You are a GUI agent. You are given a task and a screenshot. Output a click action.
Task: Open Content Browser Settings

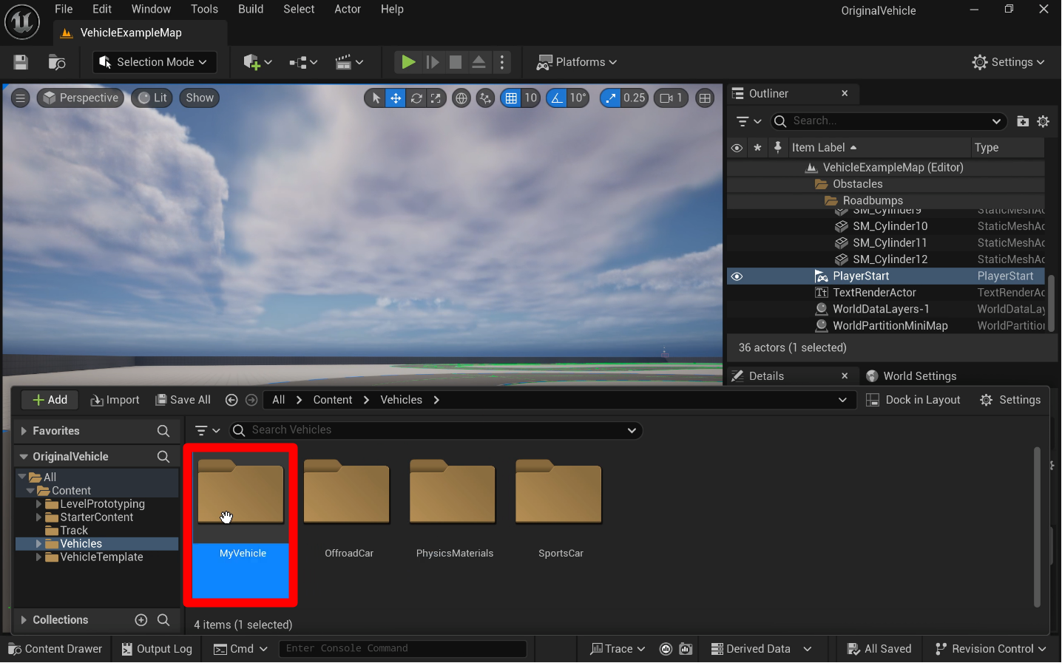coord(1010,400)
